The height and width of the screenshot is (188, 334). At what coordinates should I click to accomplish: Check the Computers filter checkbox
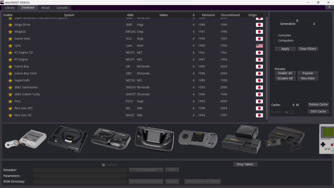pos(276,40)
